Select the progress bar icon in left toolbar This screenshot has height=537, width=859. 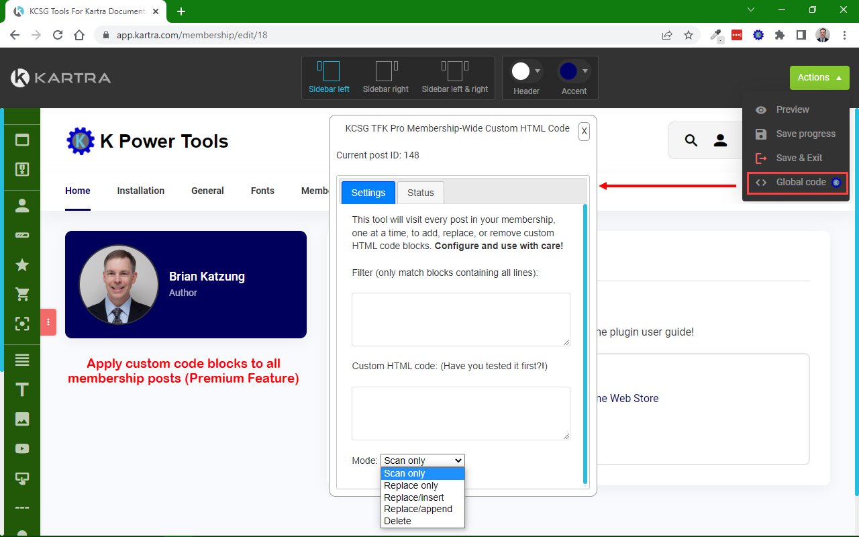click(22, 236)
